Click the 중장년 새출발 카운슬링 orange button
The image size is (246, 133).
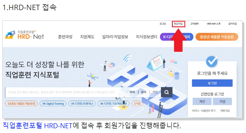[217, 37]
